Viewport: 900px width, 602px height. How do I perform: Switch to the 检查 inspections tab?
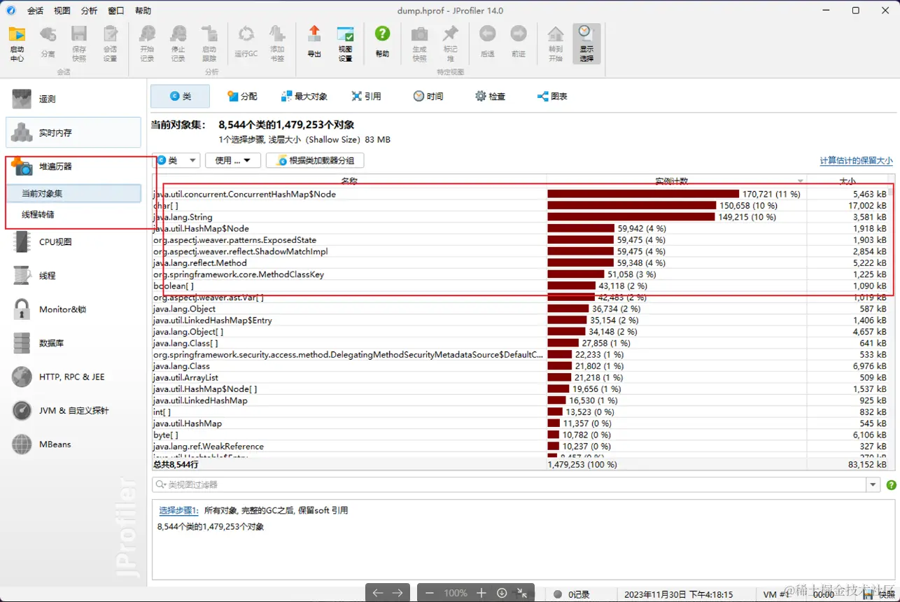click(x=490, y=97)
